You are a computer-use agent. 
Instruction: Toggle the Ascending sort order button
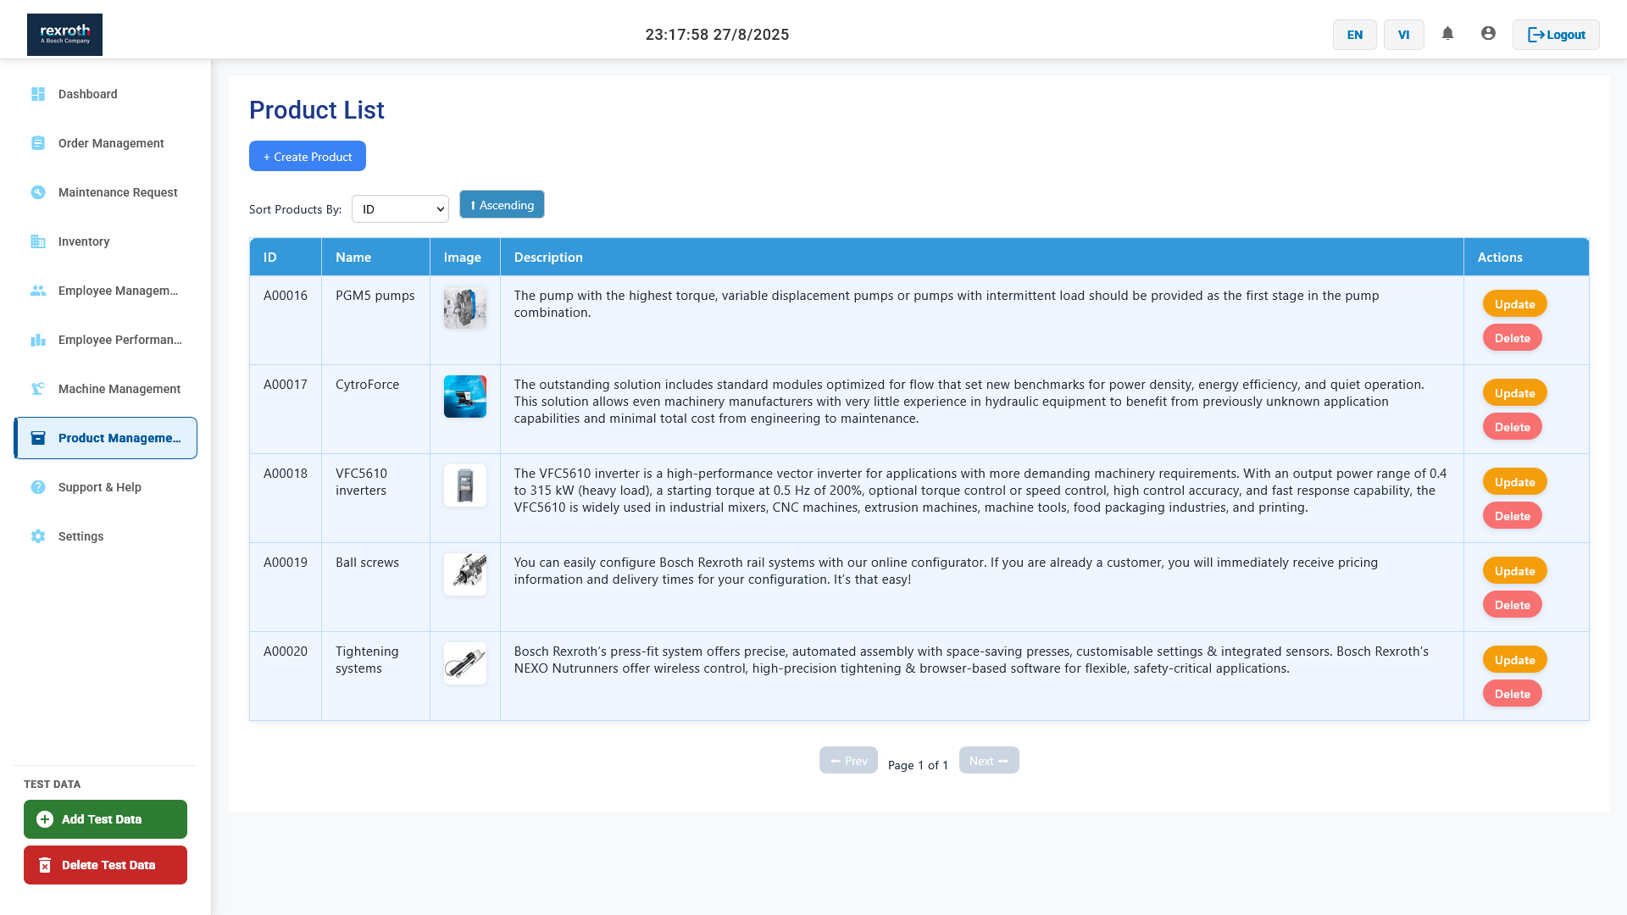[x=502, y=205]
